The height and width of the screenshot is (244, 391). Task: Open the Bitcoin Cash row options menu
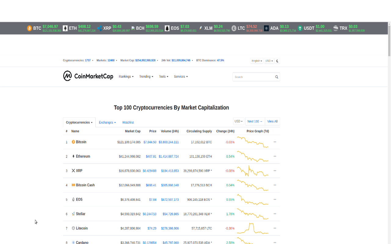(x=275, y=185)
